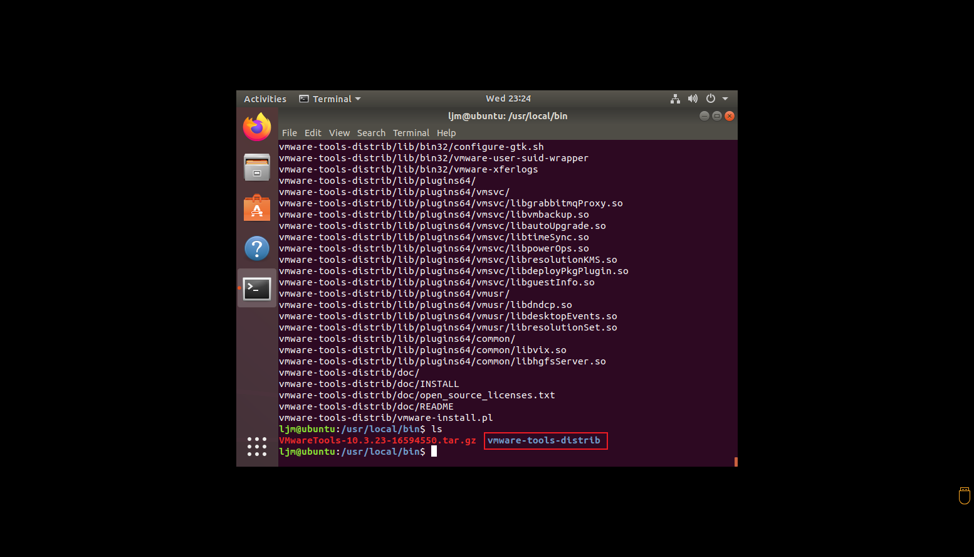Click the open_source_licenses.txt line
The height and width of the screenshot is (557, 974).
click(417, 395)
